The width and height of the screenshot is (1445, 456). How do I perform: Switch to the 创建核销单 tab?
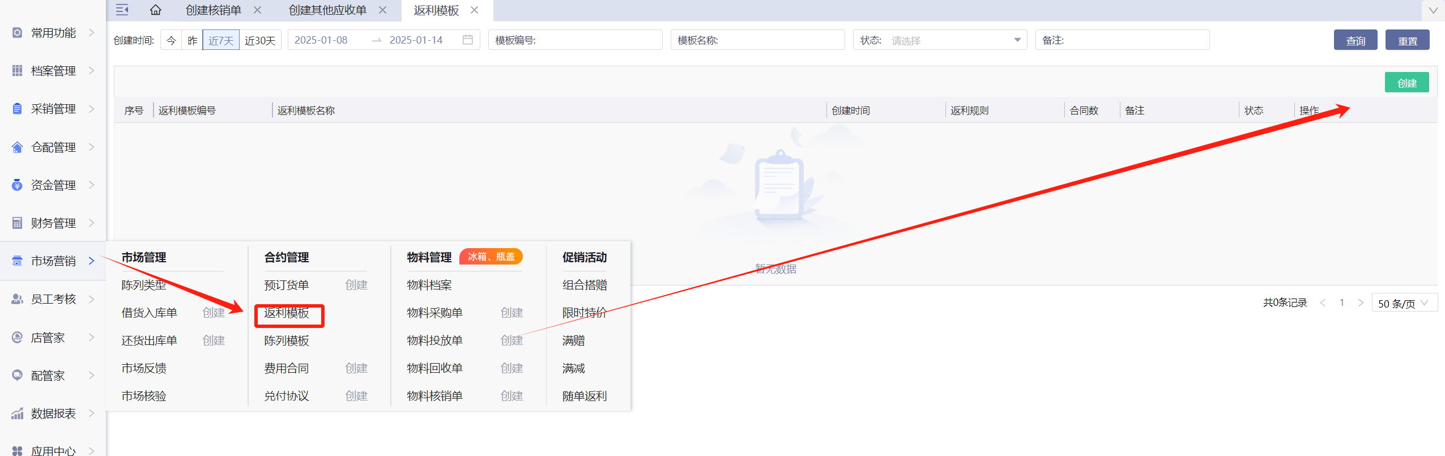click(x=214, y=10)
